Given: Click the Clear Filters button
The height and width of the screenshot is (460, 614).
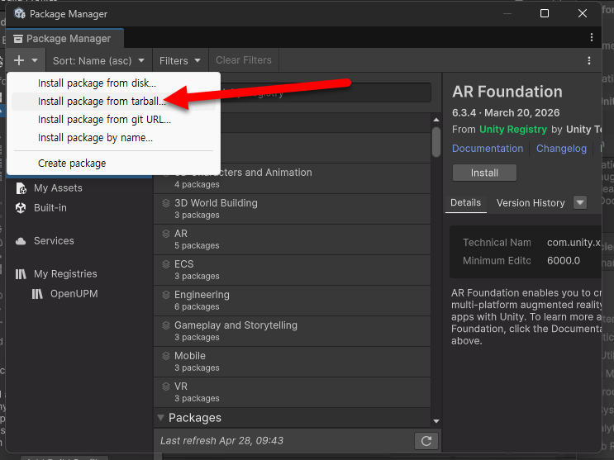Looking at the screenshot, I should click(x=244, y=60).
